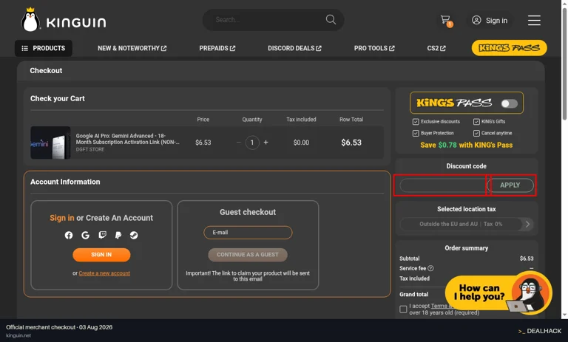The height and width of the screenshot is (342, 568).
Task: Open NEW & NOTEWORTHY
Action: (x=132, y=48)
